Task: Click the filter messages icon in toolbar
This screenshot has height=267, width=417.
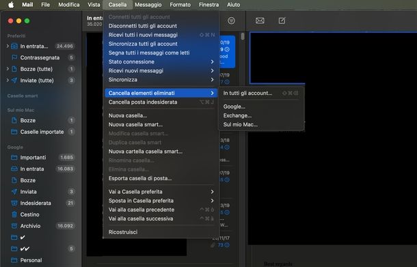Action: click(x=231, y=20)
